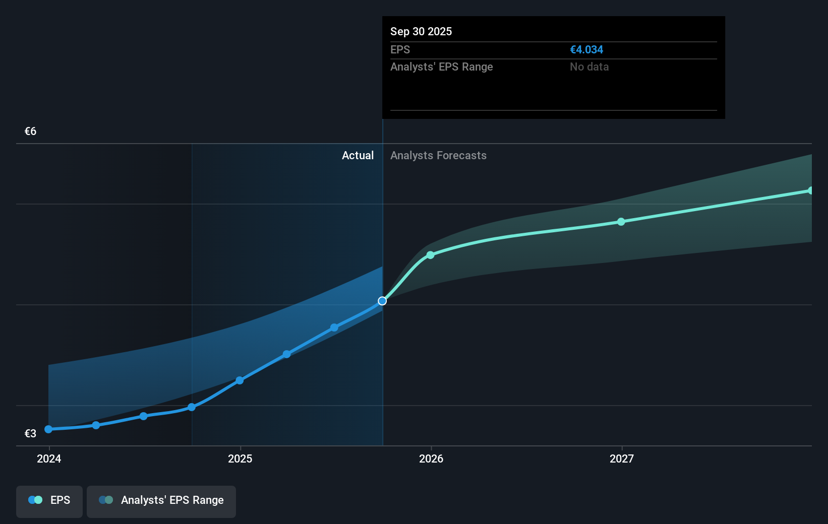Click the green data point above 2027
Screen dimensions: 828x524
pyautogui.click(x=621, y=222)
